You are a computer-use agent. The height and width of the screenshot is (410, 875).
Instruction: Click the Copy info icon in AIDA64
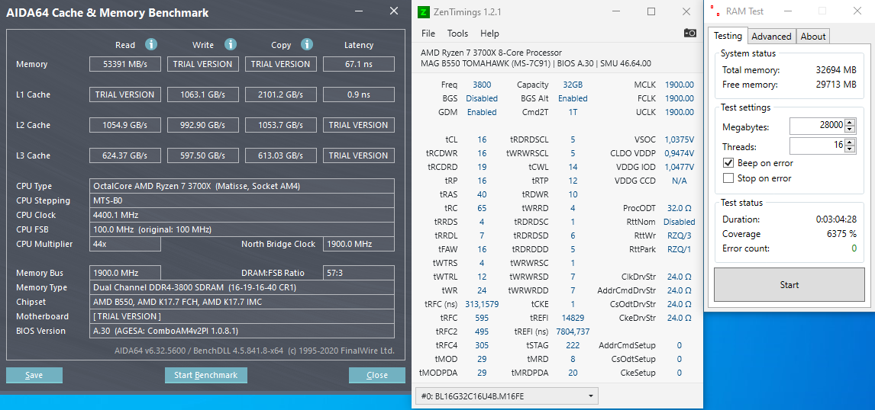coord(306,44)
